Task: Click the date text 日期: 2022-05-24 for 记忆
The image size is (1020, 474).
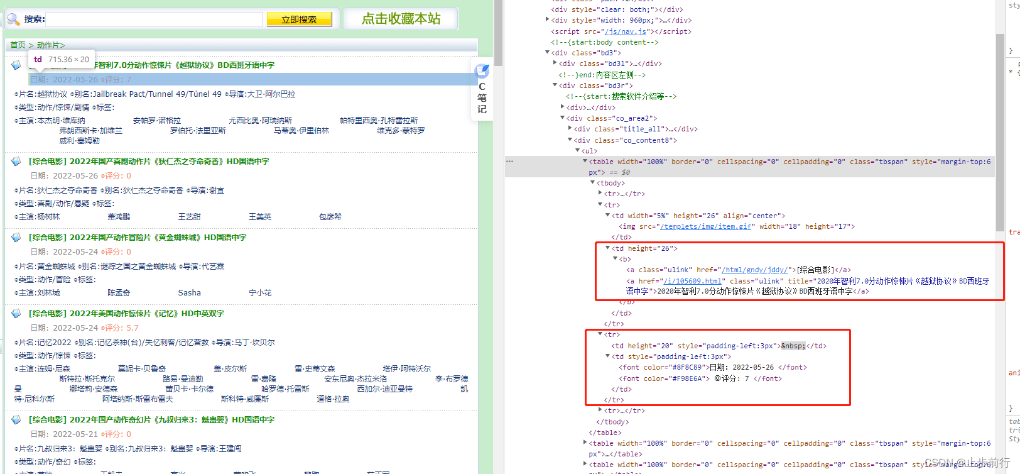Action: [65, 328]
